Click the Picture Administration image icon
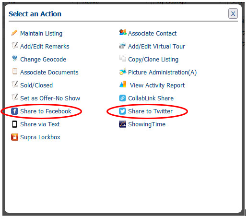Screen dimensions: 247x219 pyautogui.click(x=123, y=72)
